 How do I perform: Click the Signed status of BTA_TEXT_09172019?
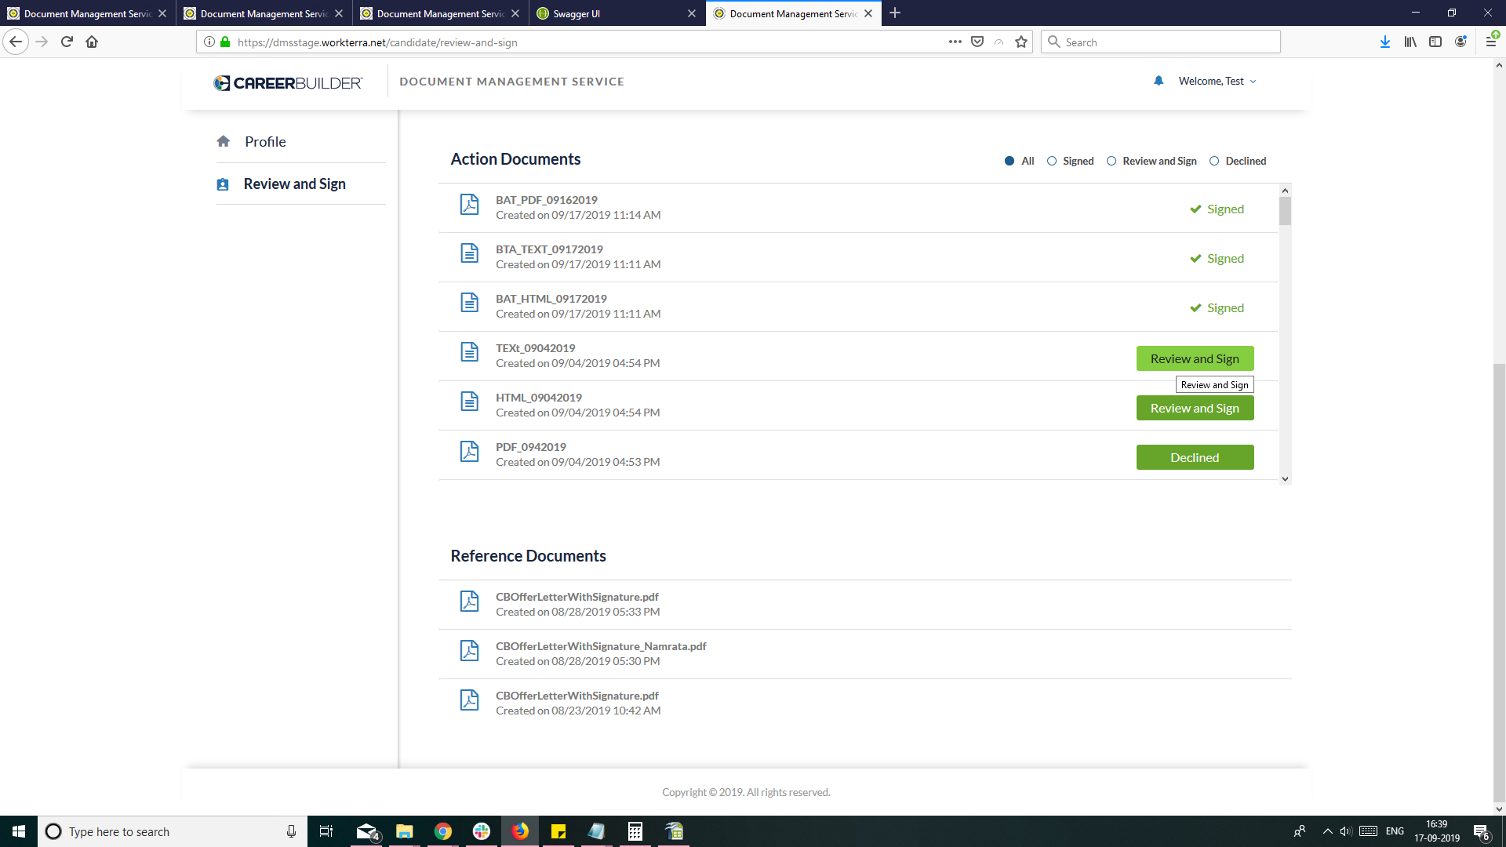click(1217, 259)
